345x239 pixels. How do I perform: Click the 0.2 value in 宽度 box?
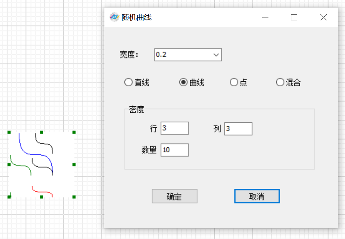click(x=161, y=54)
